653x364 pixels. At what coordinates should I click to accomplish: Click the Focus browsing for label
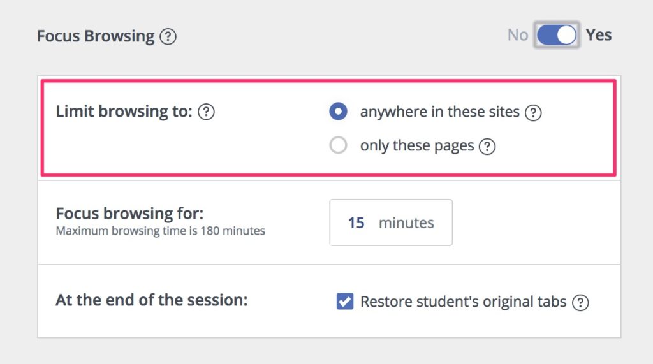129,214
